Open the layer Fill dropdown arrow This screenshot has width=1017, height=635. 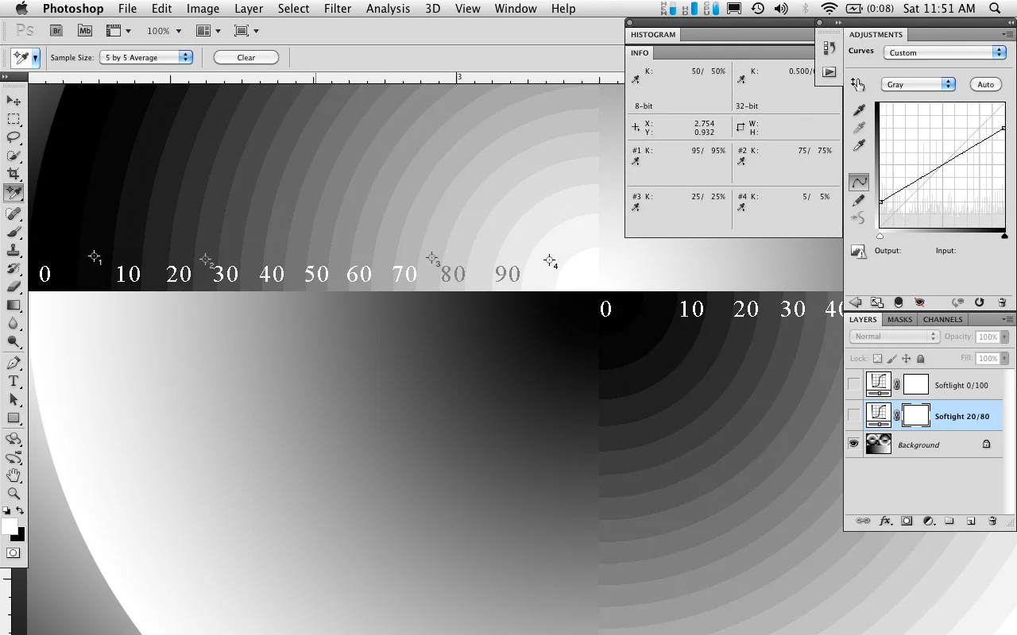1003,359
